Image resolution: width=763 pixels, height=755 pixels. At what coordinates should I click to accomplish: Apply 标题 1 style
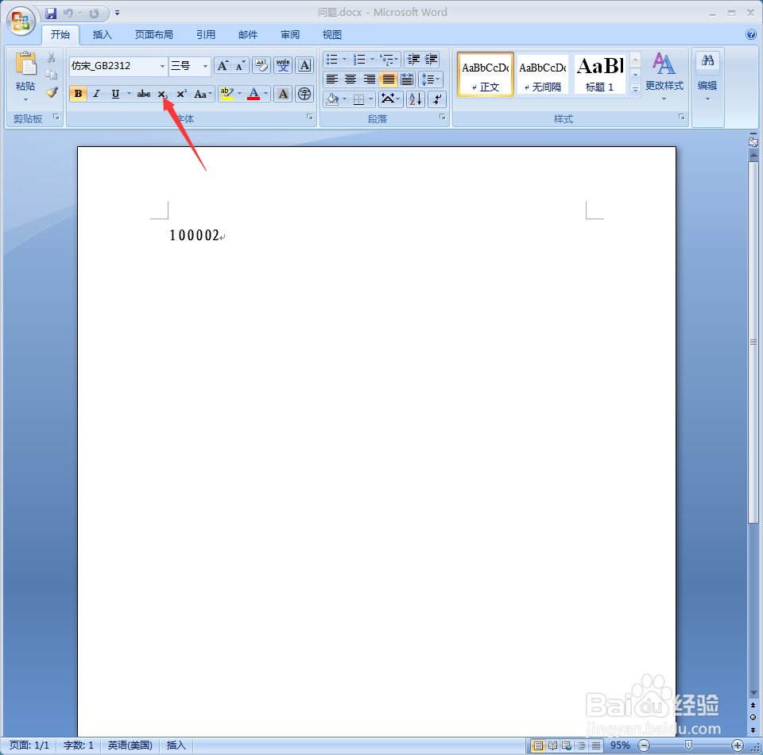tap(599, 75)
